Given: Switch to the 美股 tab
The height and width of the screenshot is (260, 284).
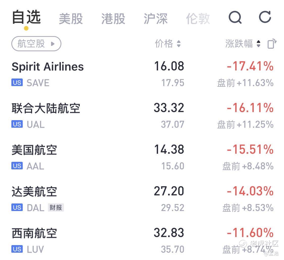Looking at the screenshot, I should pyautogui.click(x=71, y=19).
